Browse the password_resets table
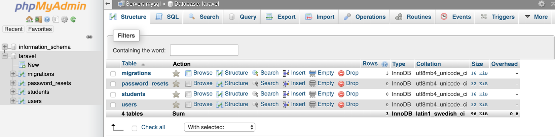The image size is (555, 137). point(199,83)
